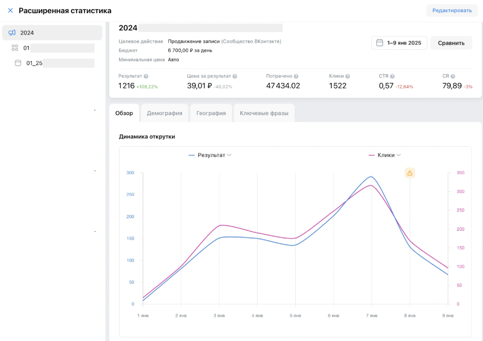Click the ad group grid icon
This screenshot has height=341, width=483.
coord(15,48)
